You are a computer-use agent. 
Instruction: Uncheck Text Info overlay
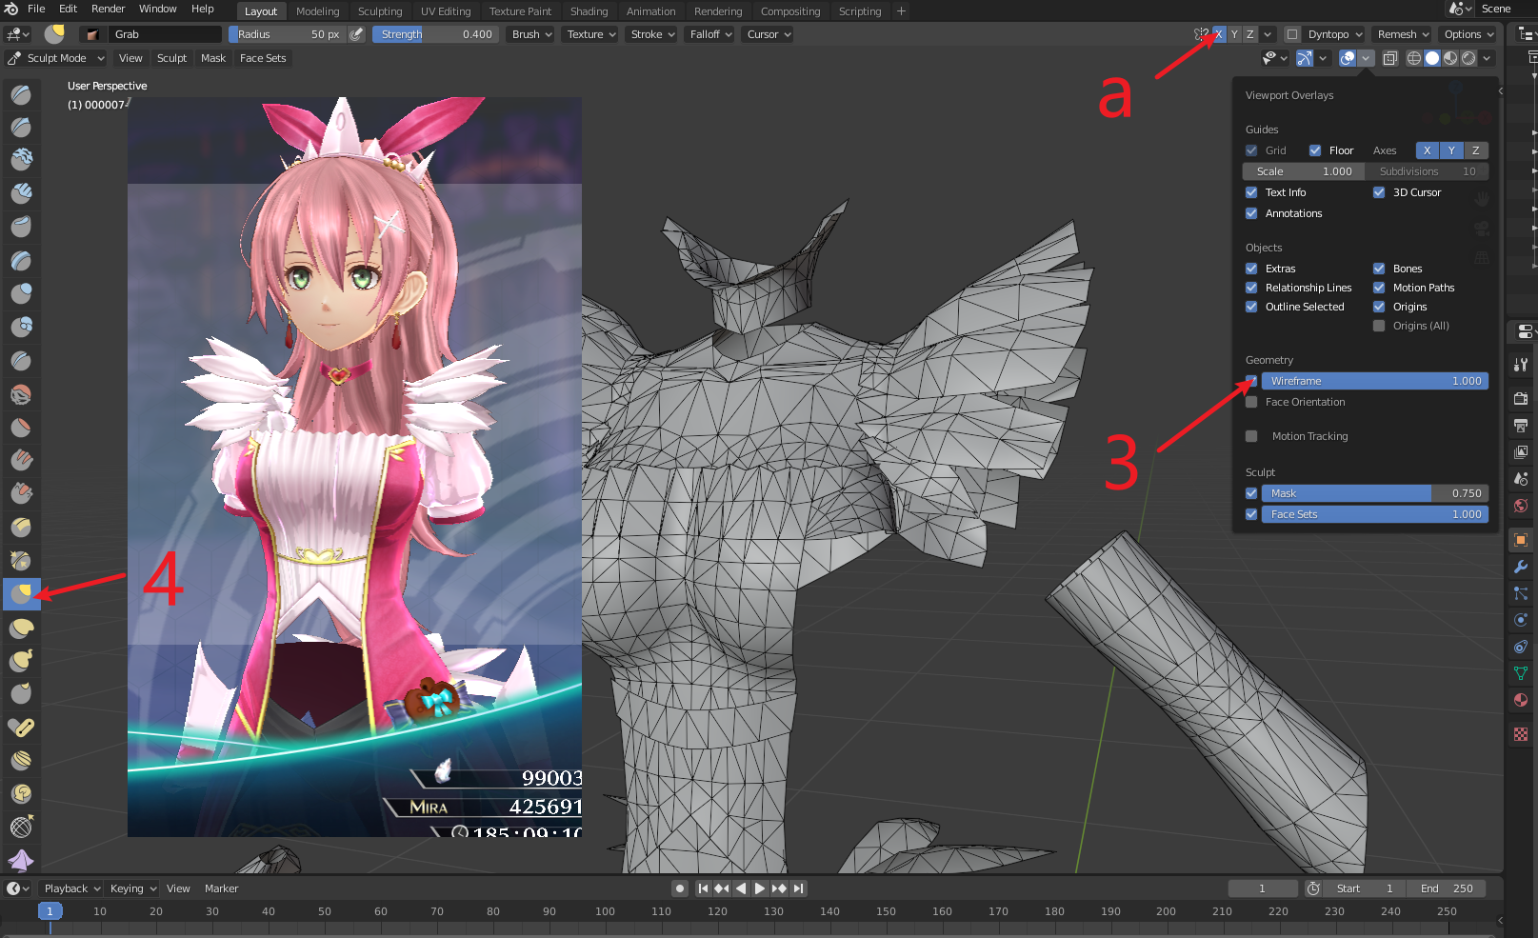[x=1251, y=192]
